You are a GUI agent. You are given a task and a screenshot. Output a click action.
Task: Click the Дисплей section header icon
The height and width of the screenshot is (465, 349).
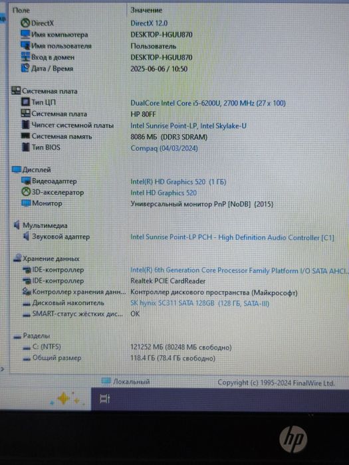tap(17, 169)
